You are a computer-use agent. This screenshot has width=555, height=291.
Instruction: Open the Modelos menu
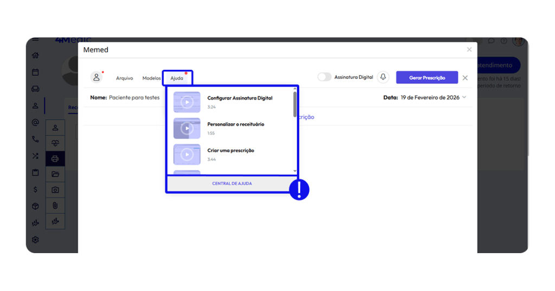point(151,78)
